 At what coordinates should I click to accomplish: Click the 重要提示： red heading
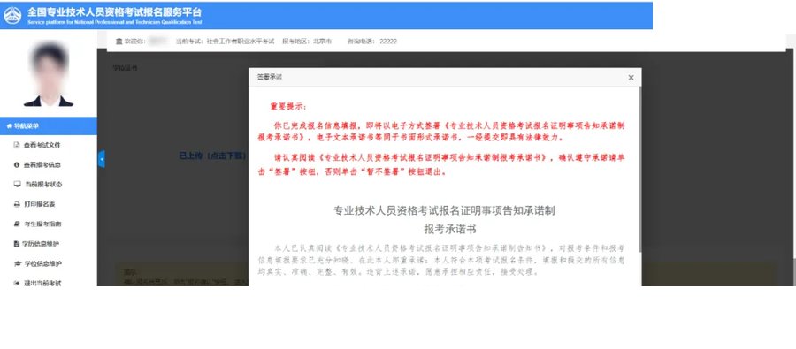pos(288,107)
